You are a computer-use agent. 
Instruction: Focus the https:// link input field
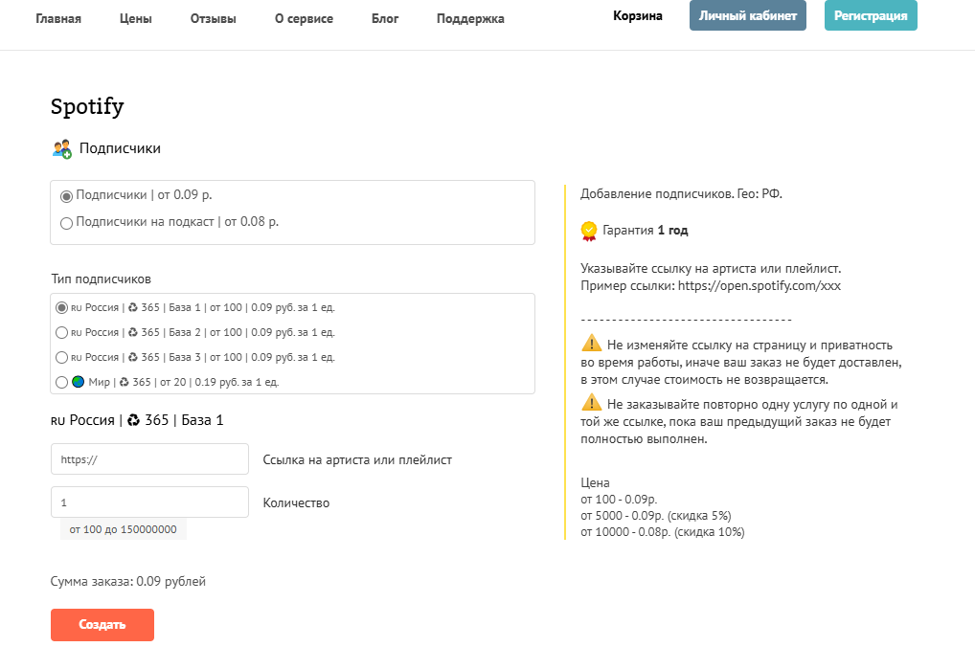point(149,459)
